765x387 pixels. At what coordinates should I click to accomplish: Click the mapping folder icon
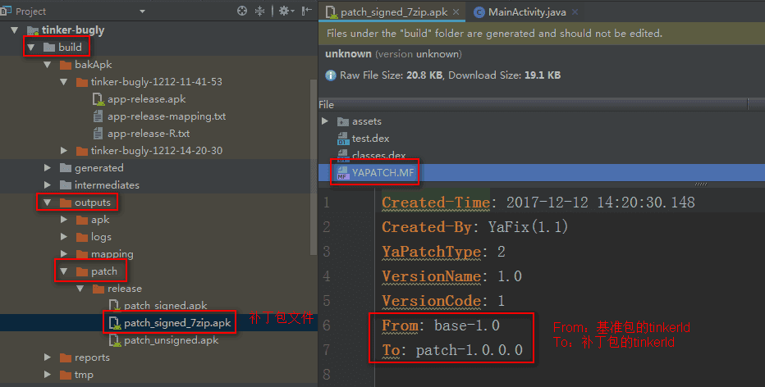pos(82,254)
